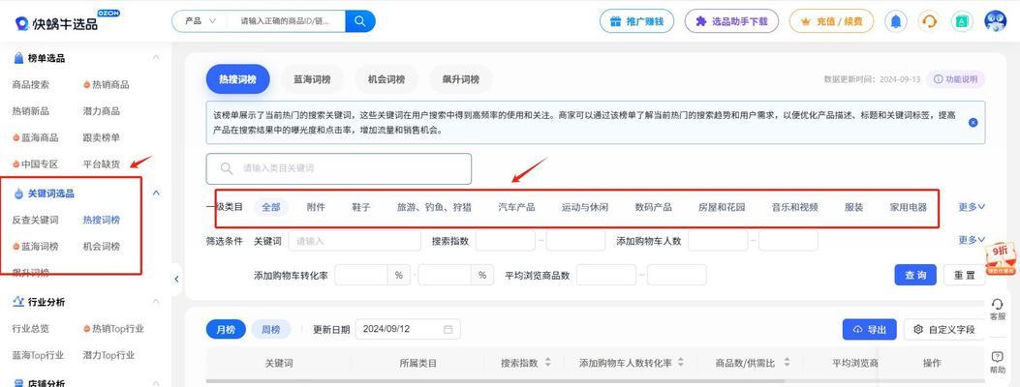The image size is (1020, 387).
Task: Open the 帮助 floating help icon
Action: point(997,362)
